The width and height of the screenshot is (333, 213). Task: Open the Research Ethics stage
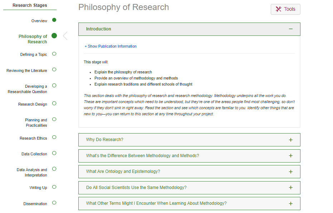pos(33,138)
